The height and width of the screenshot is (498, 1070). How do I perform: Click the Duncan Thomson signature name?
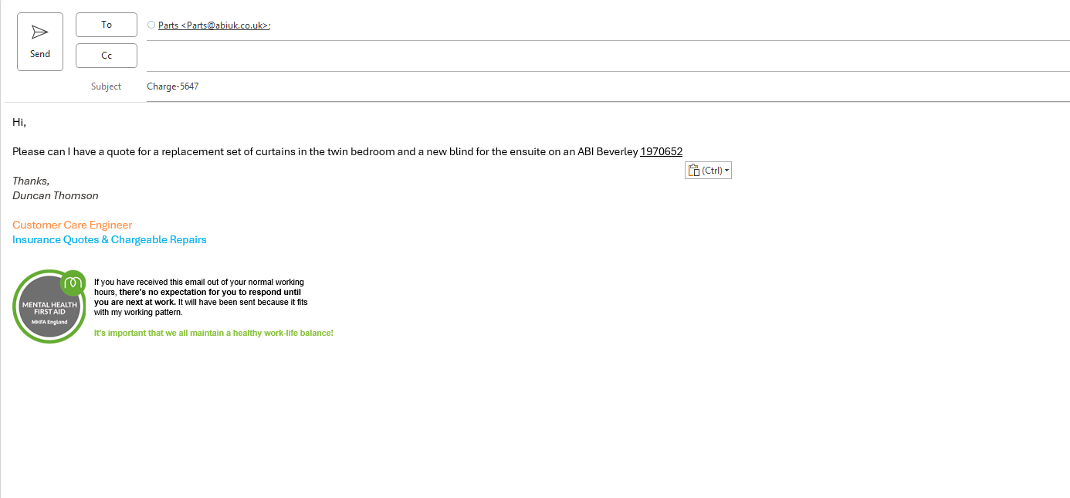[56, 196]
